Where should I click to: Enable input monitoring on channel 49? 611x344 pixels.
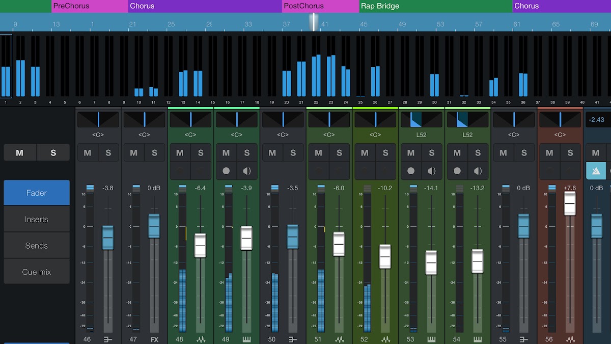(x=247, y=171)
